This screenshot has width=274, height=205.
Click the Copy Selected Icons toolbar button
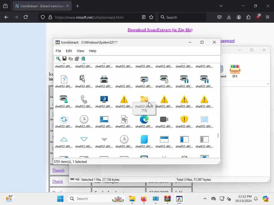point(71,59)
